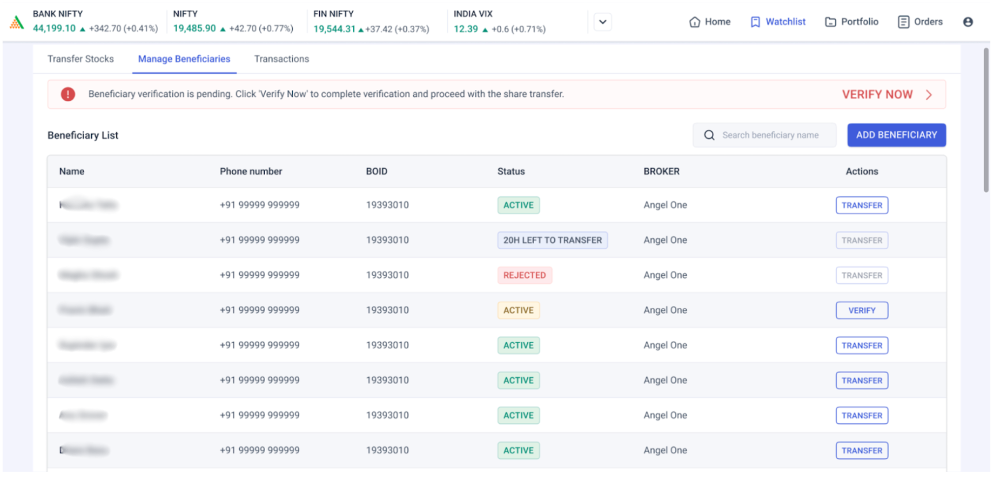The image size is (991, 478).
Task: Open the Transactions tab
Action: (281, 59)
